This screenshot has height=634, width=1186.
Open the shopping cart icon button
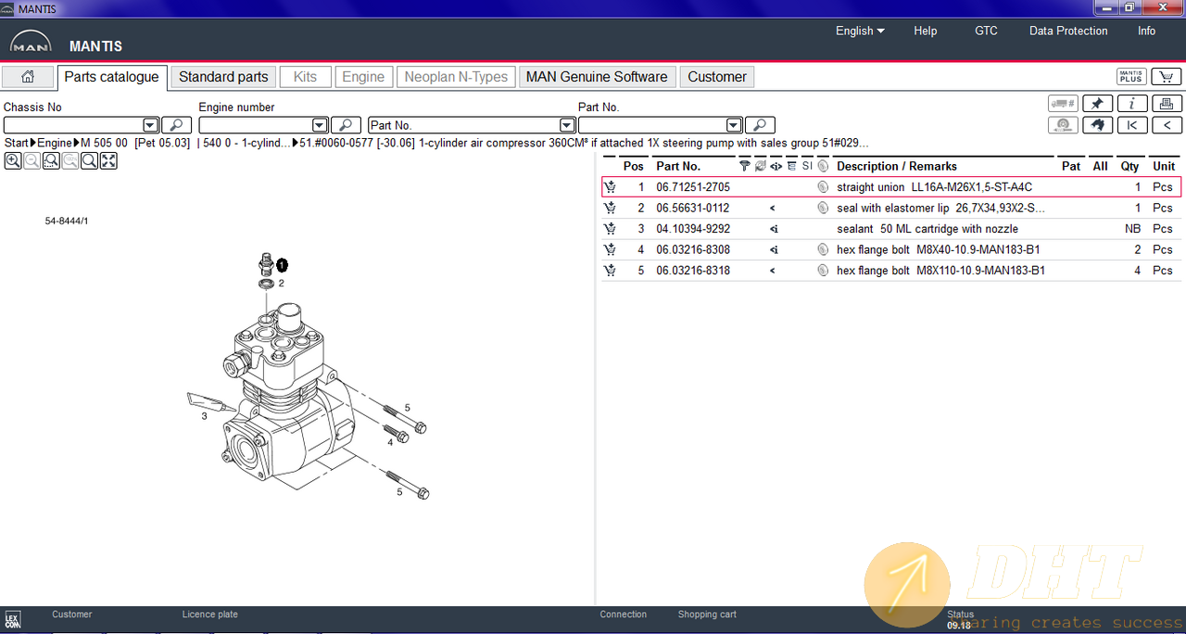pyautogui.click(x=1166, y=77)
